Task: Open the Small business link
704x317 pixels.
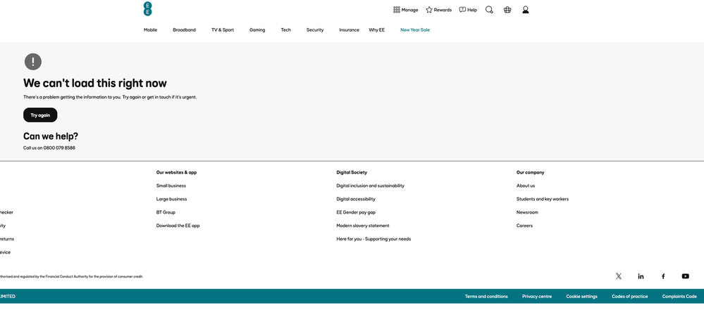Action: 171,186
